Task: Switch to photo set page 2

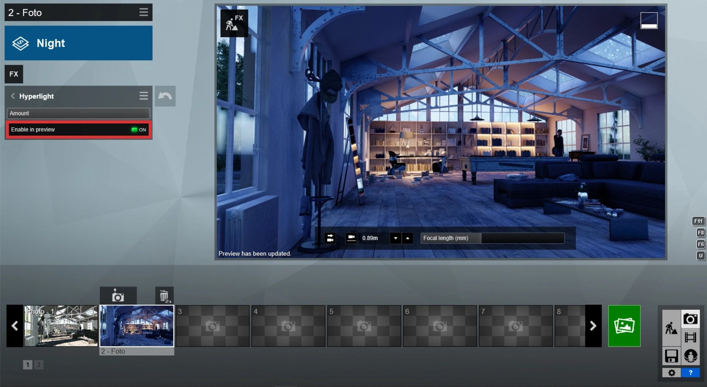Action: point(38,365)
